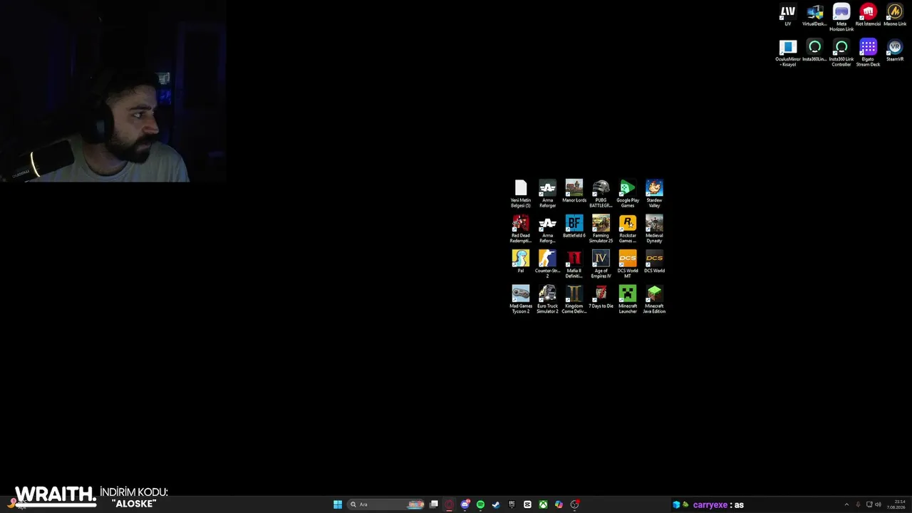This screenshot has height=513, width=912.
Task: Click the SteamVR desktop shortcut
Action: [x=895, y=51]
